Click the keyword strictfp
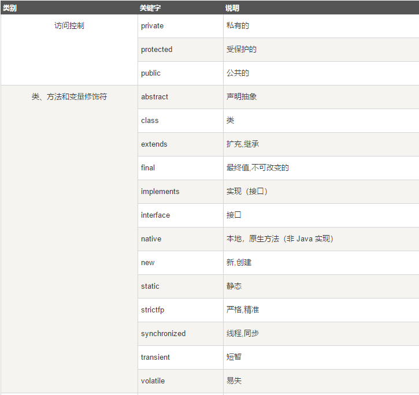Image resolution: width=419 pixels, height=395 pixels. [153, 310]
